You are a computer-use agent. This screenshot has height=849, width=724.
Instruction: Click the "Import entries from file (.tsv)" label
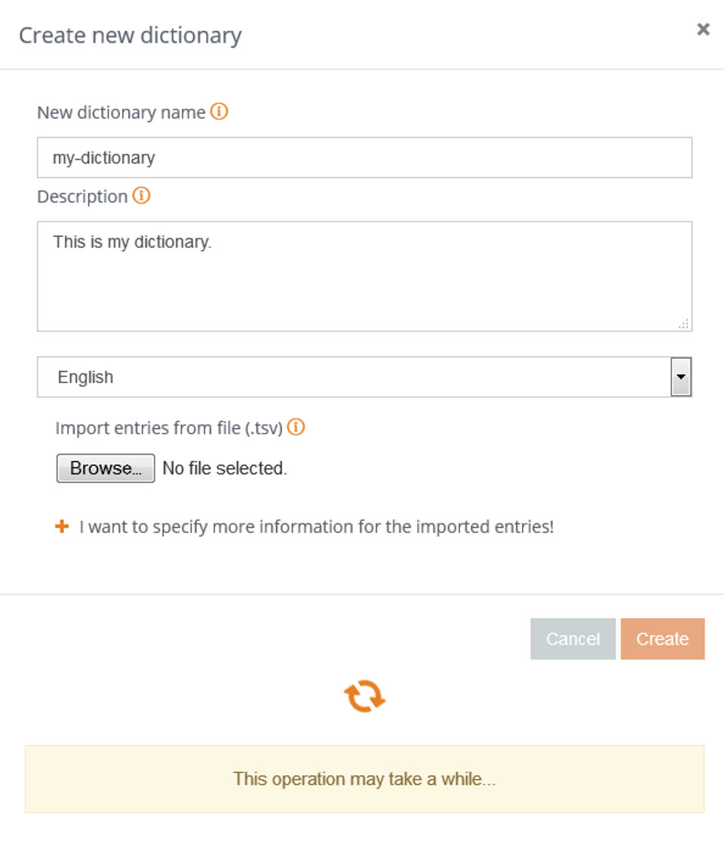168,428
